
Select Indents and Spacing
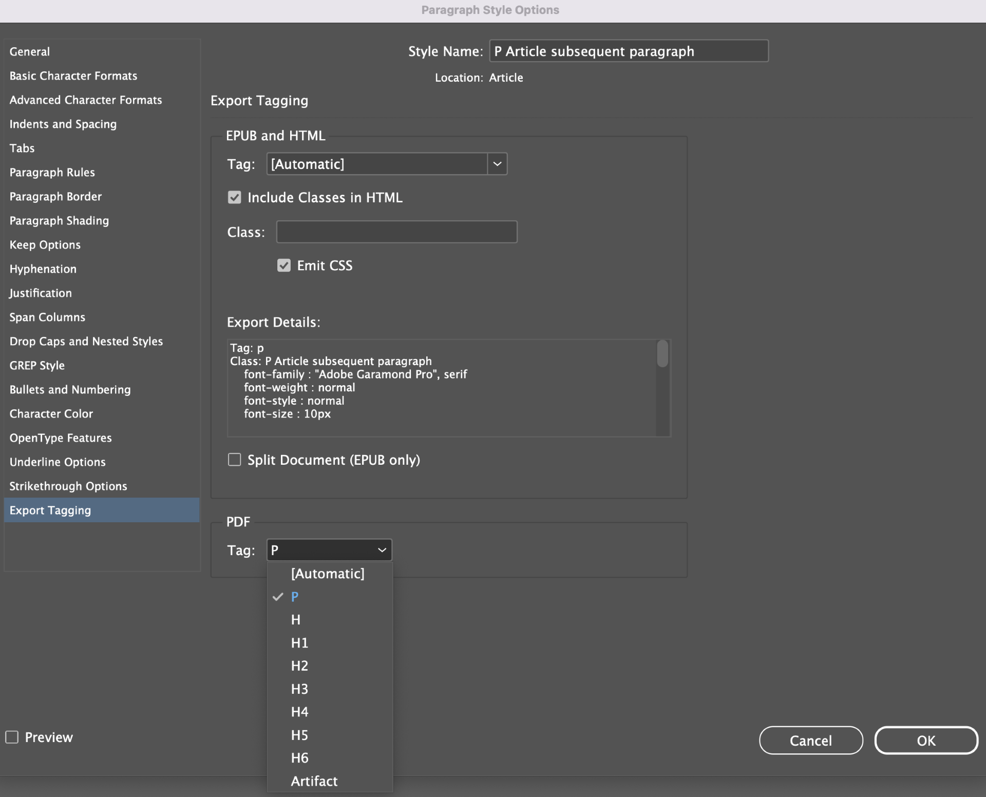[x=63, y=124]
